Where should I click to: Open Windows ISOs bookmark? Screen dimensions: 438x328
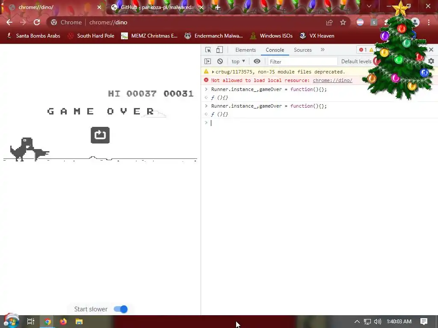click(271, 36)
